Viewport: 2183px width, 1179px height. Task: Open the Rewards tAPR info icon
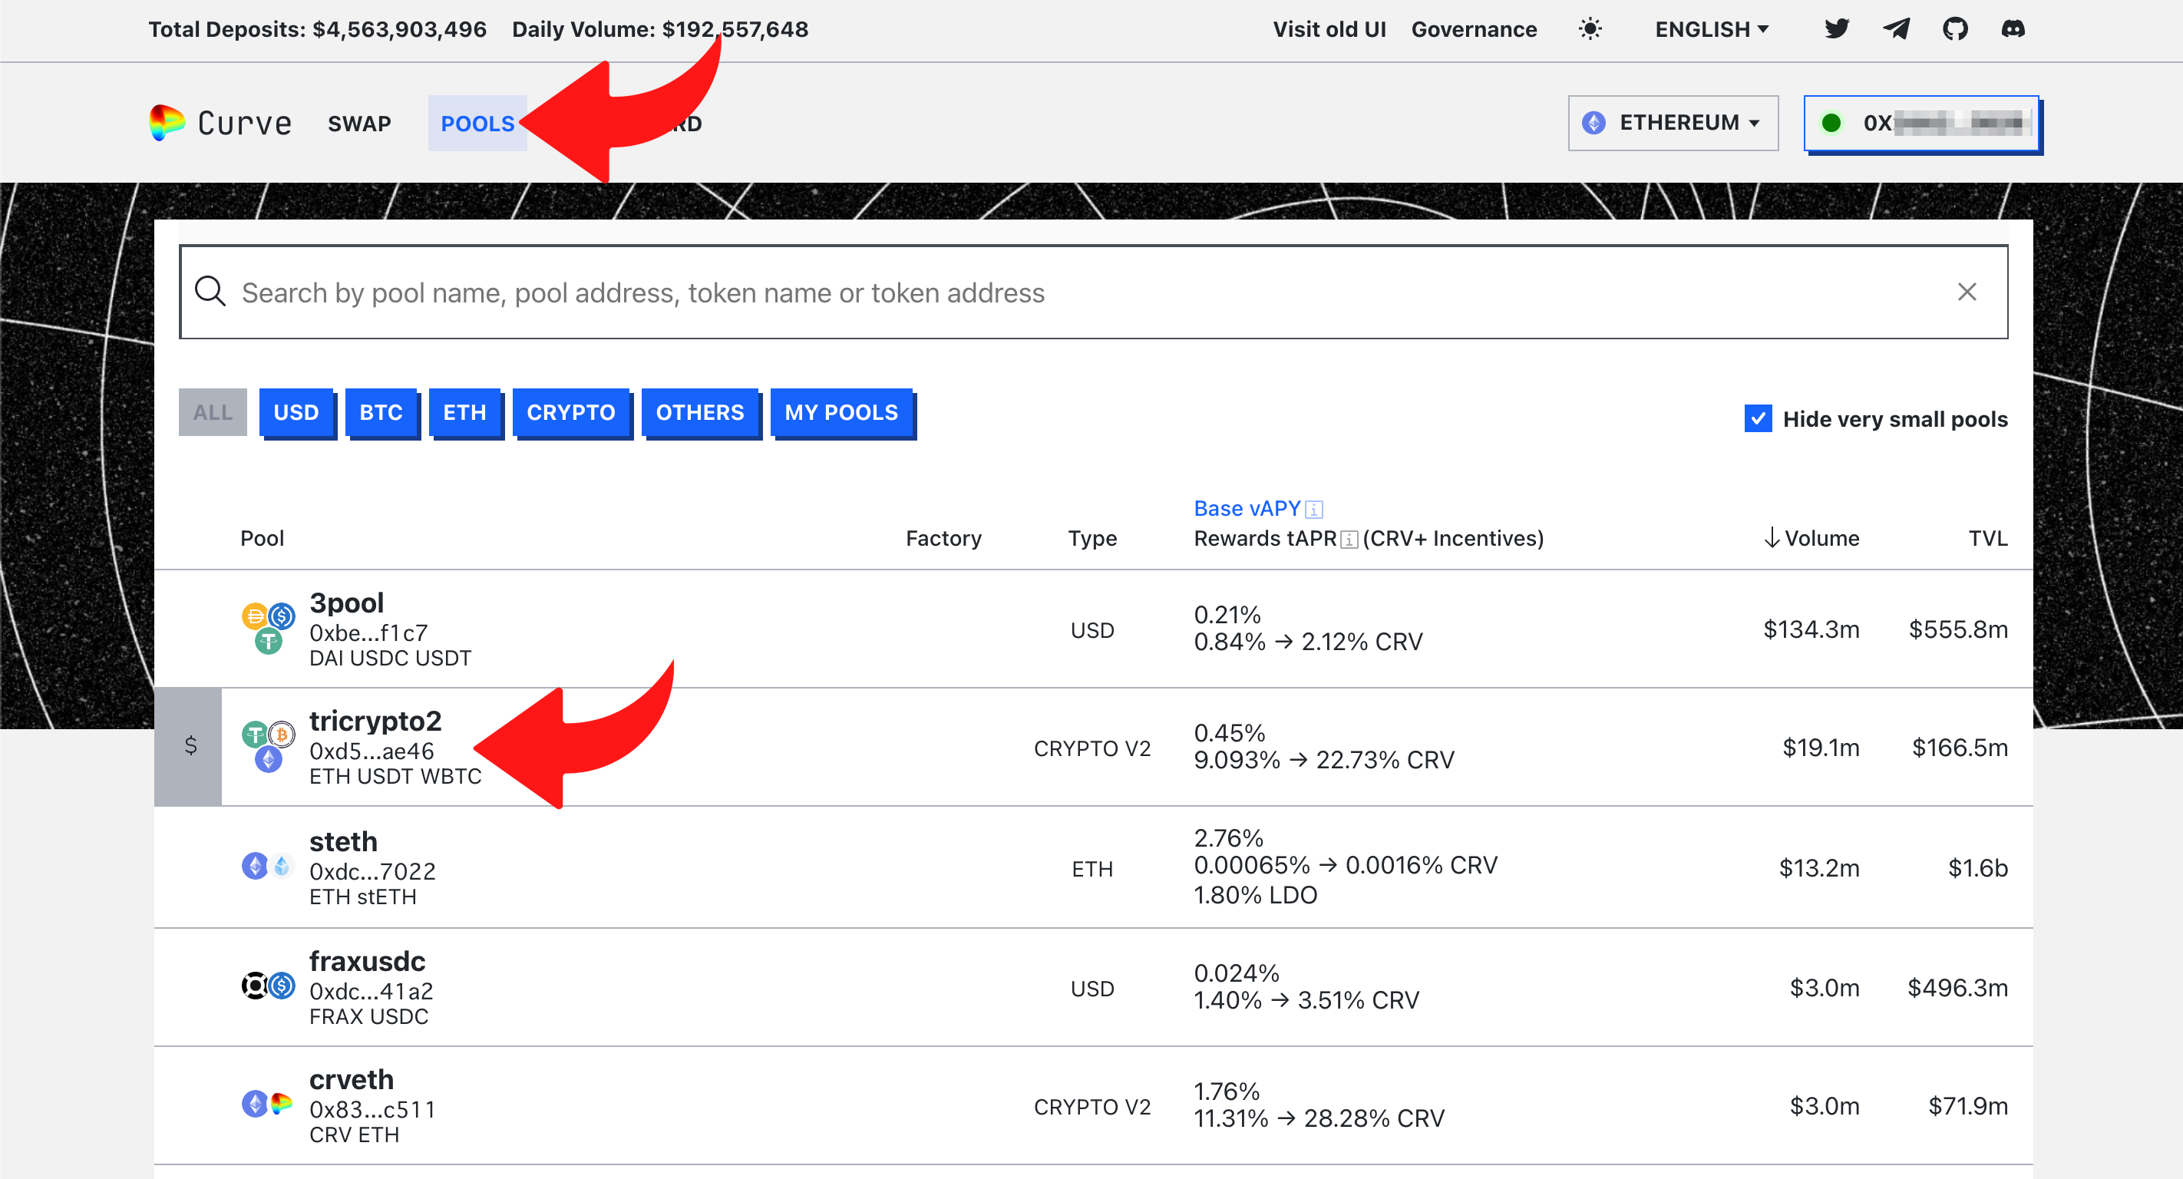1349,539
